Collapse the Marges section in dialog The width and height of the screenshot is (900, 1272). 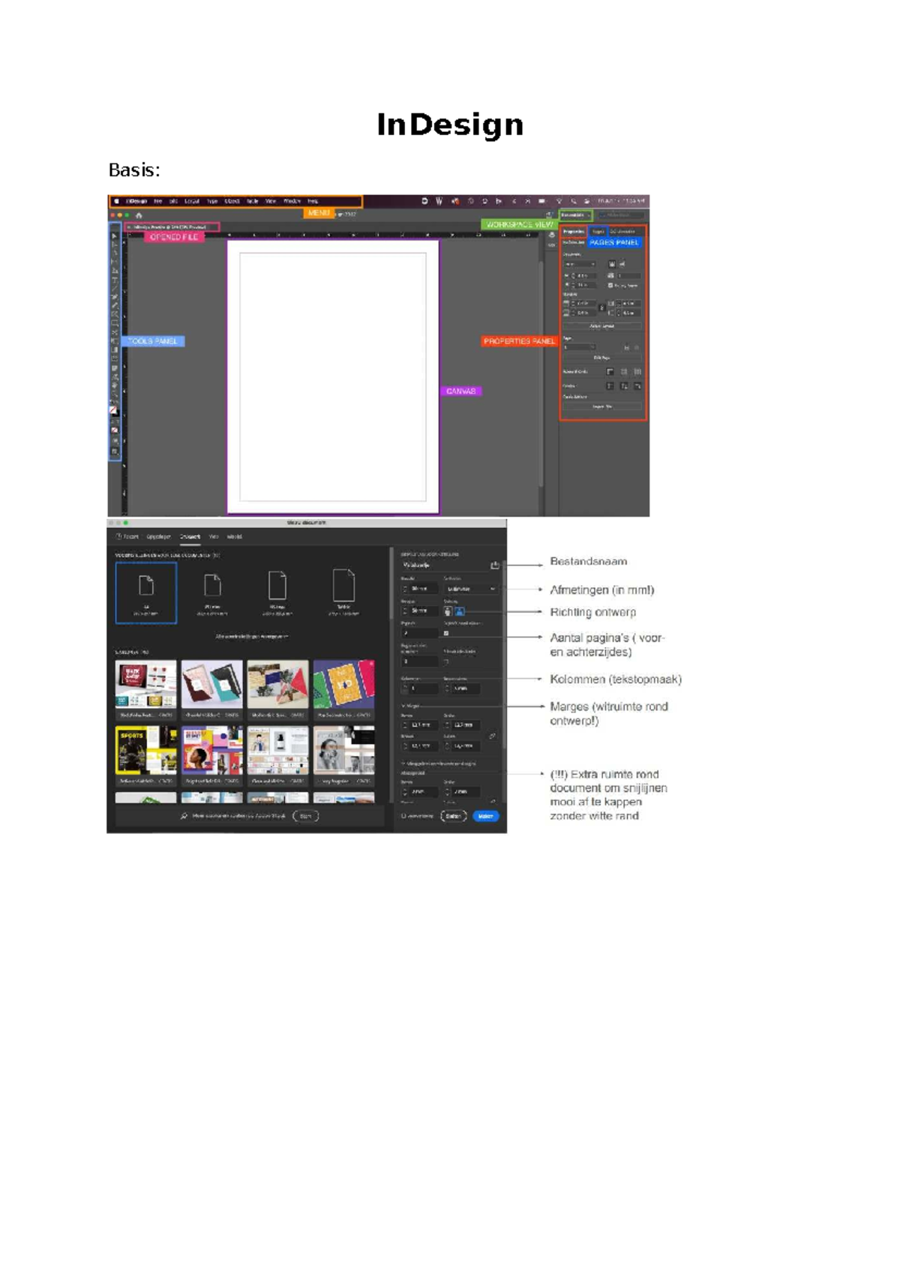coord(403,706)
